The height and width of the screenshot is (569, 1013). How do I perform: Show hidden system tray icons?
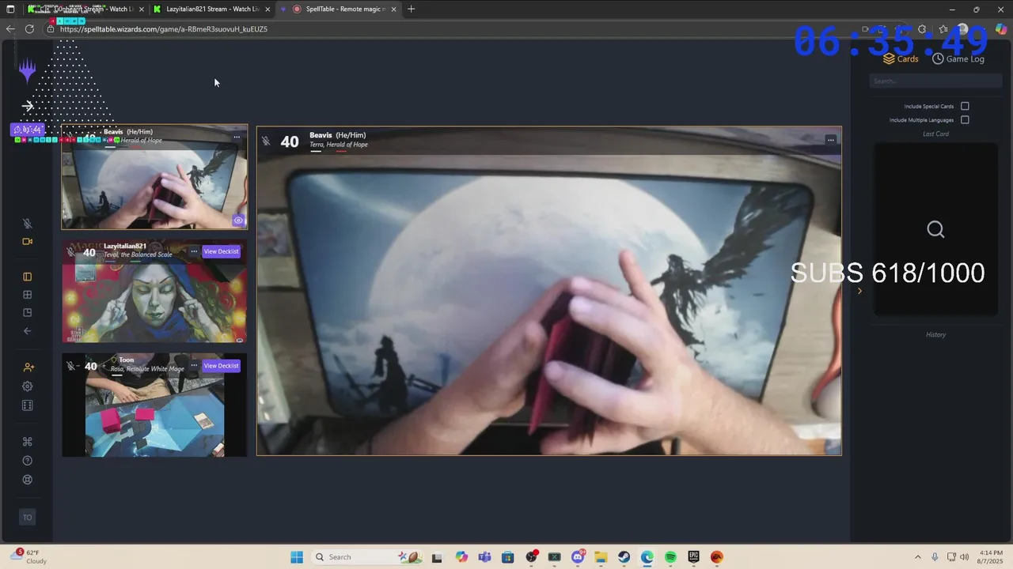[x=918, y=557]
